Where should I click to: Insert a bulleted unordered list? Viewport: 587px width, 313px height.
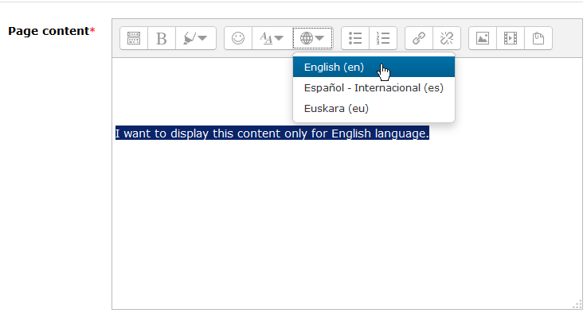point(355,38)
